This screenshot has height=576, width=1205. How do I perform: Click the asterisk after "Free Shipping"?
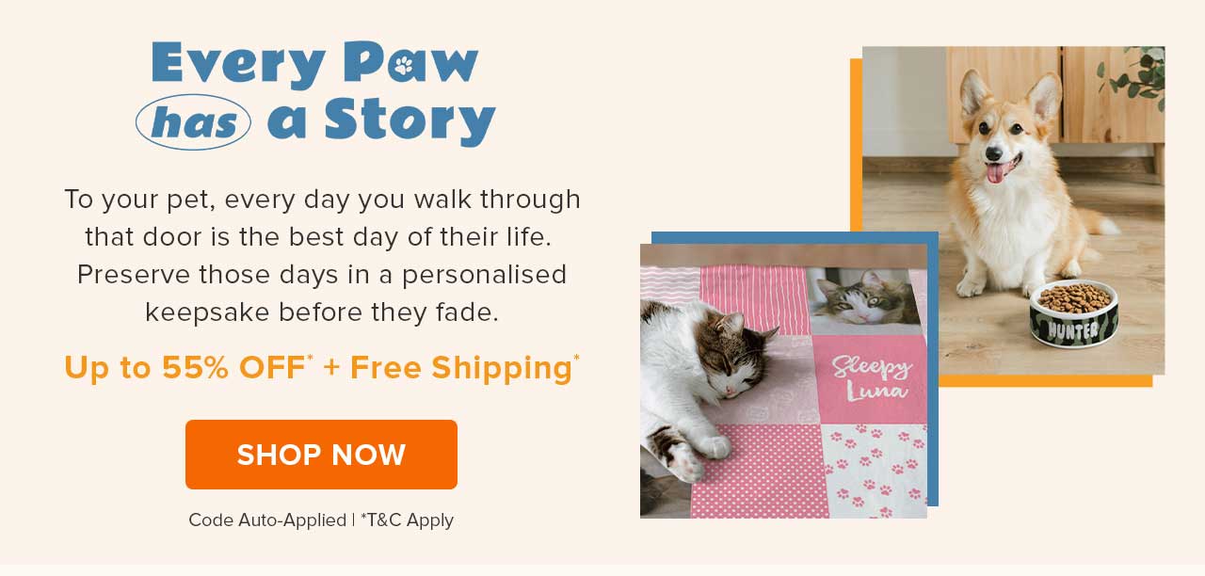click(x=575, y=358)
